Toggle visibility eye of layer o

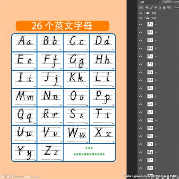click(x=140, y=136)
